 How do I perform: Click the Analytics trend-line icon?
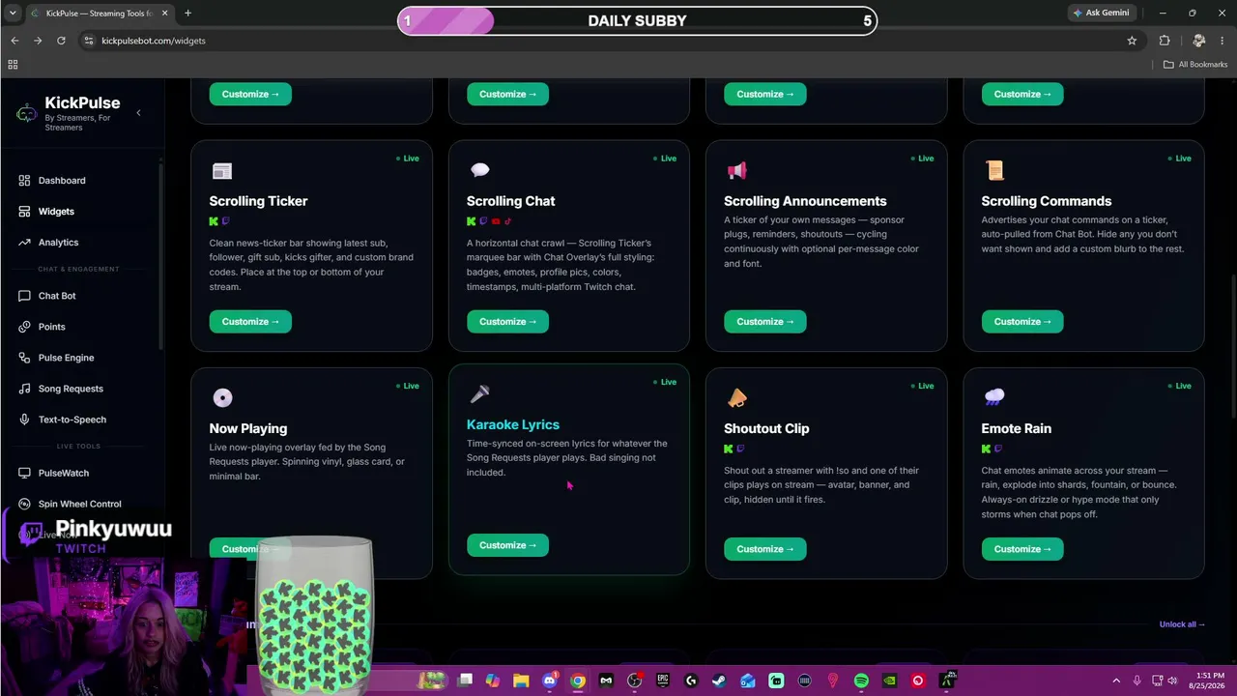tap(24, 243)
